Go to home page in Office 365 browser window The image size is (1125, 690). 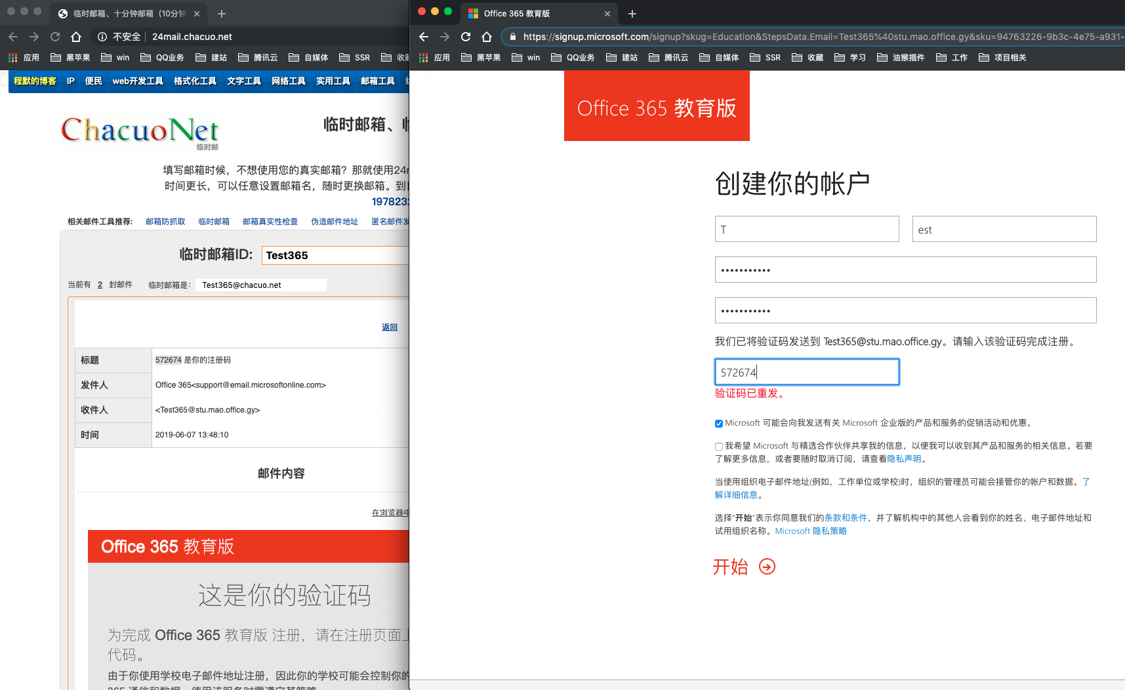tap(487, 37)
